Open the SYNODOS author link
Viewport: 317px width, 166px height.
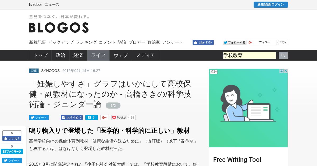(x=50, y=71)
